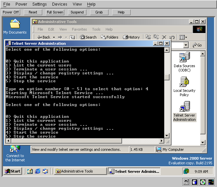Click the Forward arrow in Administrative Tools
217x187 pixels.
click(60, 37)
